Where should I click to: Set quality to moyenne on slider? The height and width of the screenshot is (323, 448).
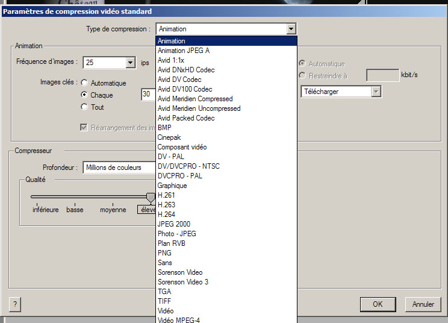pyautogui.click(x=113, y=210)
